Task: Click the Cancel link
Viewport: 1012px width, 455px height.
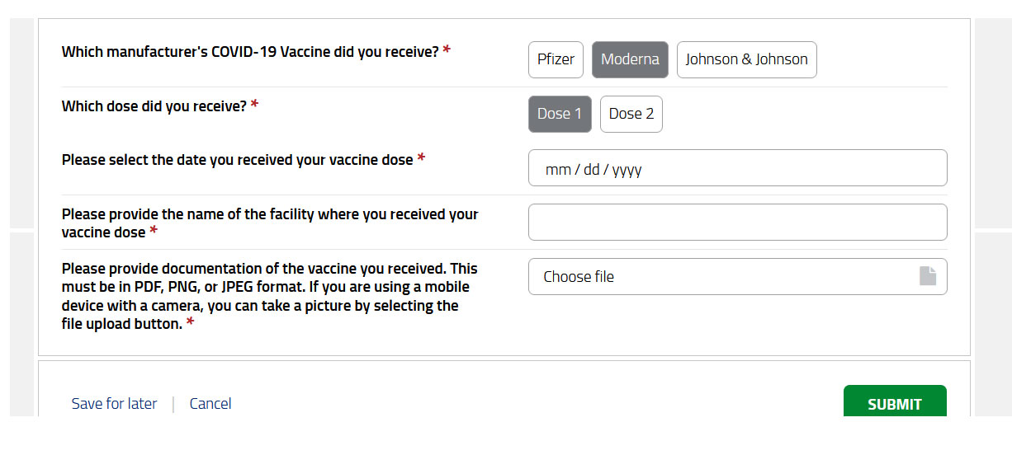Action: click(210, 404)
